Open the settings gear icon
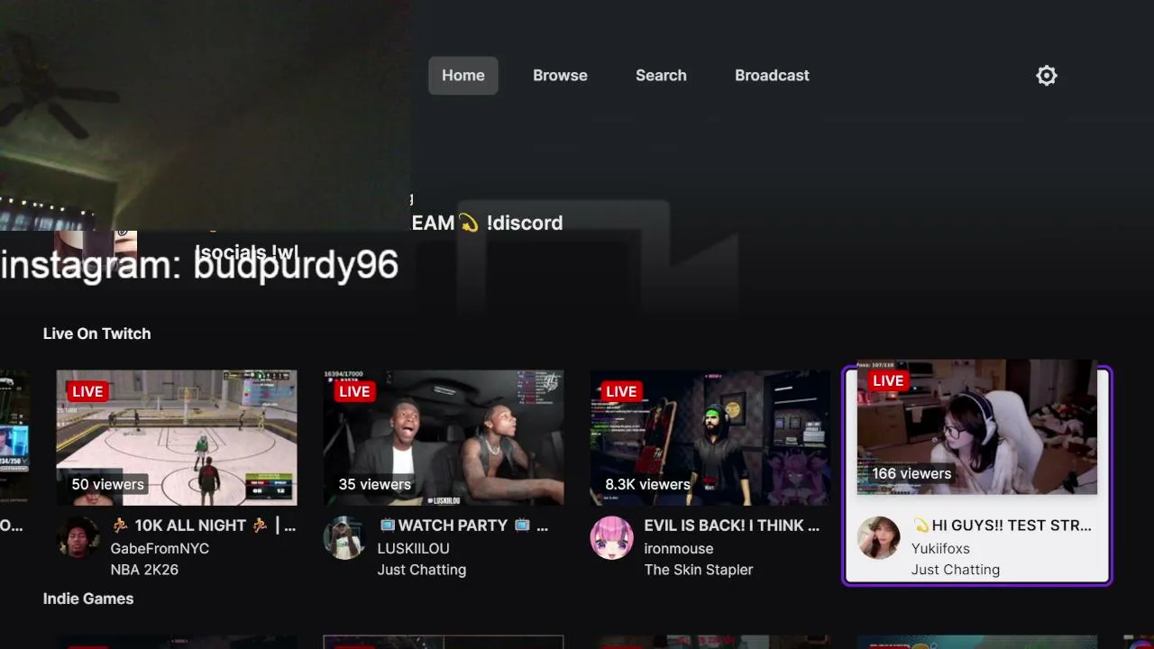 (1046, 76)
